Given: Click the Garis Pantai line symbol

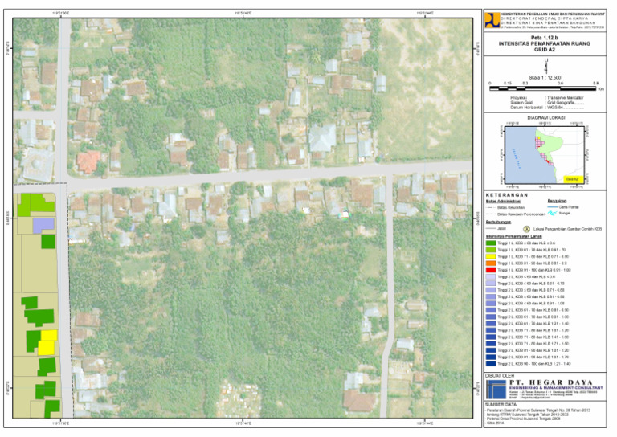Looking at the screenshot, I should coord(554,206).
